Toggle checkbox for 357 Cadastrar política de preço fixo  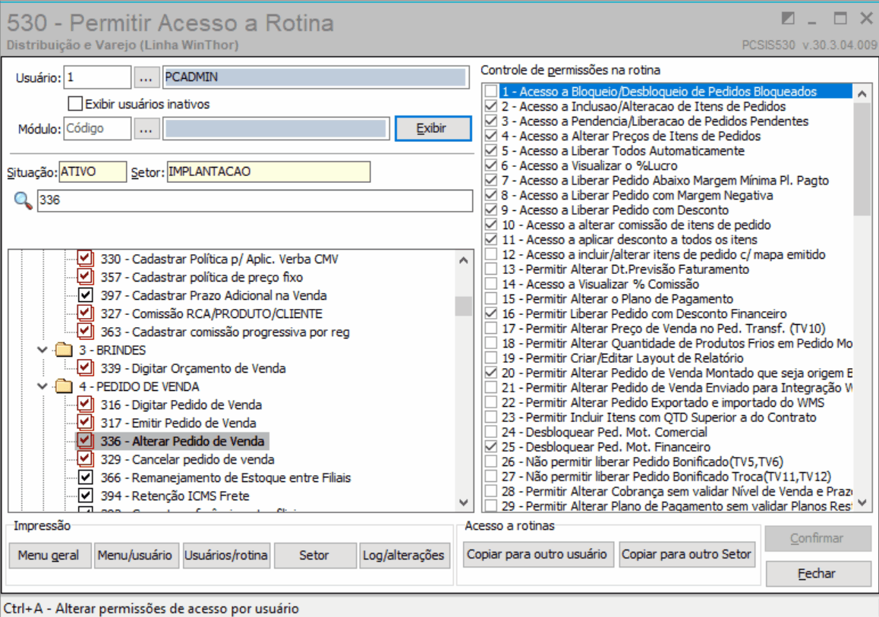point(85,277)
